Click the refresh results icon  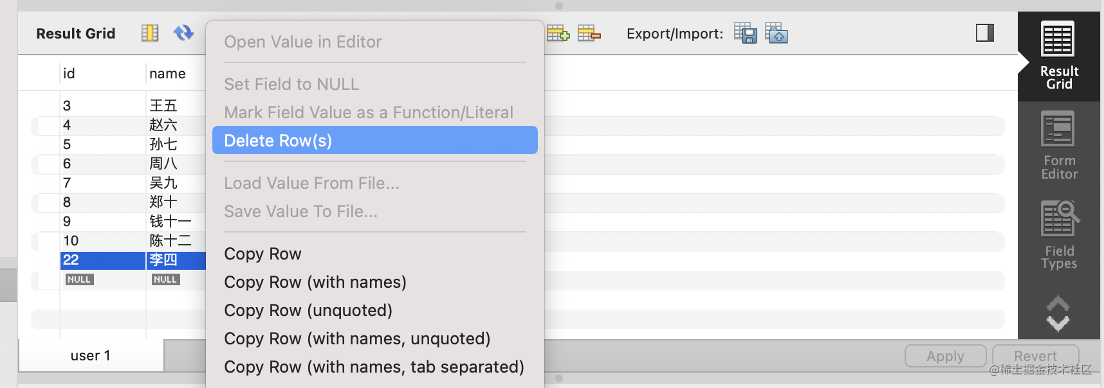(x=183, y=33)
